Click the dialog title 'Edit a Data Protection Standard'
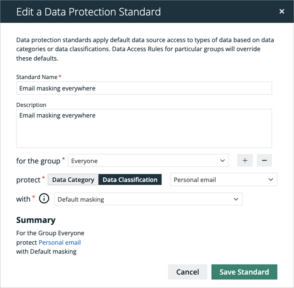This screenshot has height=288, width=294. (89, 12)
